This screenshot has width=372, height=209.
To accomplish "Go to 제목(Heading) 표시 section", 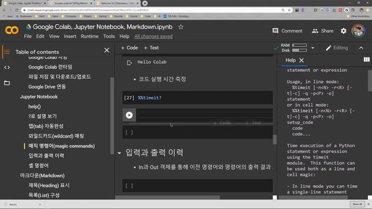I will [49, 185].
